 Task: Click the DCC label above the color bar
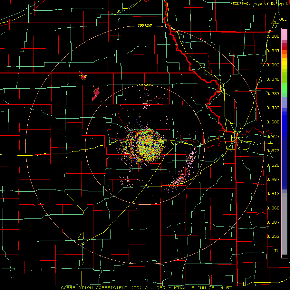pyautogui.click(x=283, y=19)
